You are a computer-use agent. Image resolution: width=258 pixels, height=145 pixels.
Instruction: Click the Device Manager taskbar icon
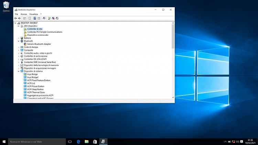point(103,142)
